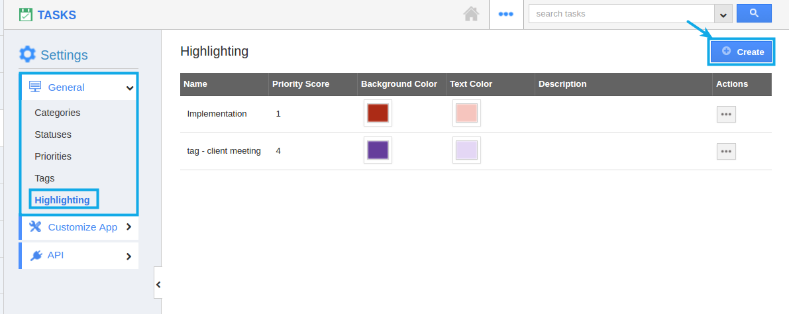Expand the search tasks dropdown arrow
Screen dimensions: 789x314
[x=722, y=14]
